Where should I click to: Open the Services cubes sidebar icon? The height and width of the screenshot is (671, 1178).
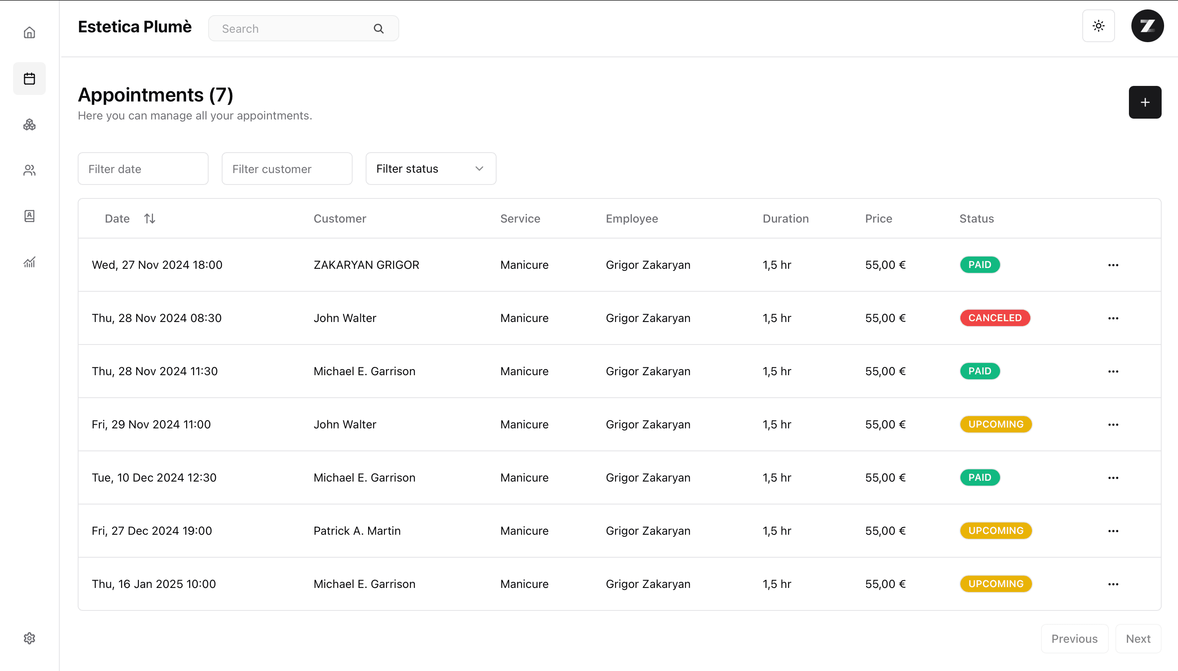point(29,124)
